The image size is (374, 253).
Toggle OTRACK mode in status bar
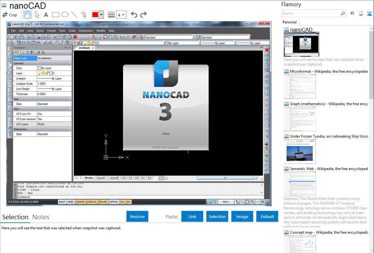tap(91, 202)
